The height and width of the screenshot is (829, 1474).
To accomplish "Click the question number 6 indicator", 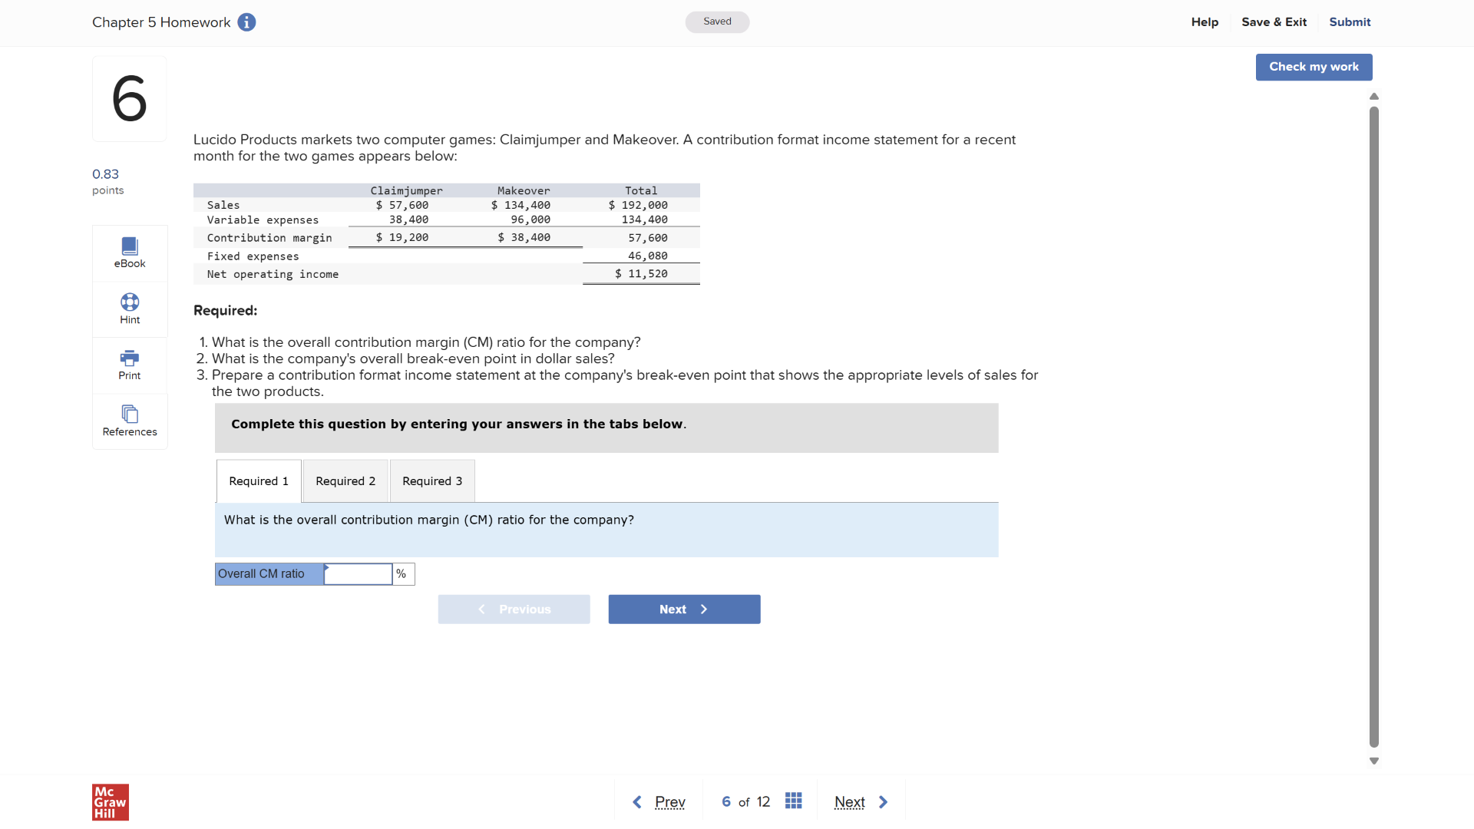I will pyautogui.click(x=129, y=98).
